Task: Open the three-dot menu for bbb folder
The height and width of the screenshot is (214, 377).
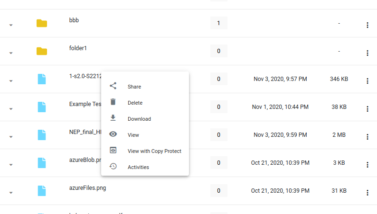Action: click(368, 25)
